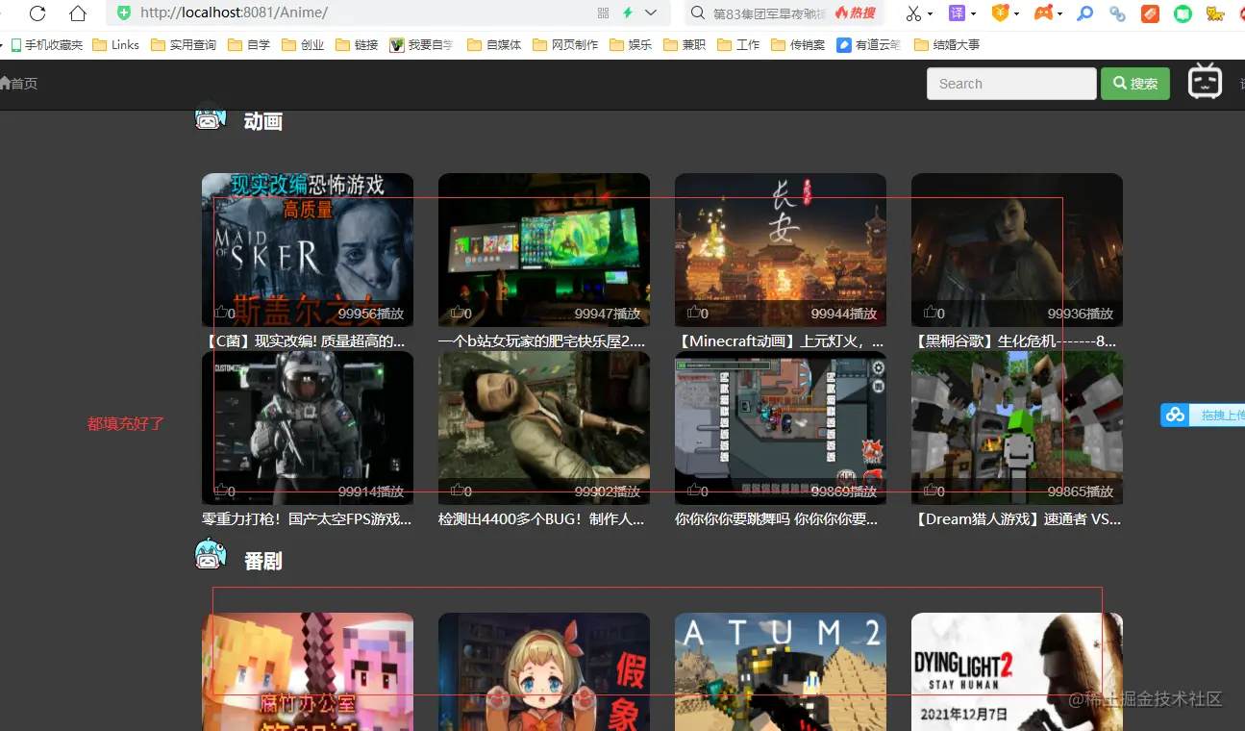Open the 实用查询 bookmarks folder
Viewport: 1245px width, 731px height.
tap(184, 45)
